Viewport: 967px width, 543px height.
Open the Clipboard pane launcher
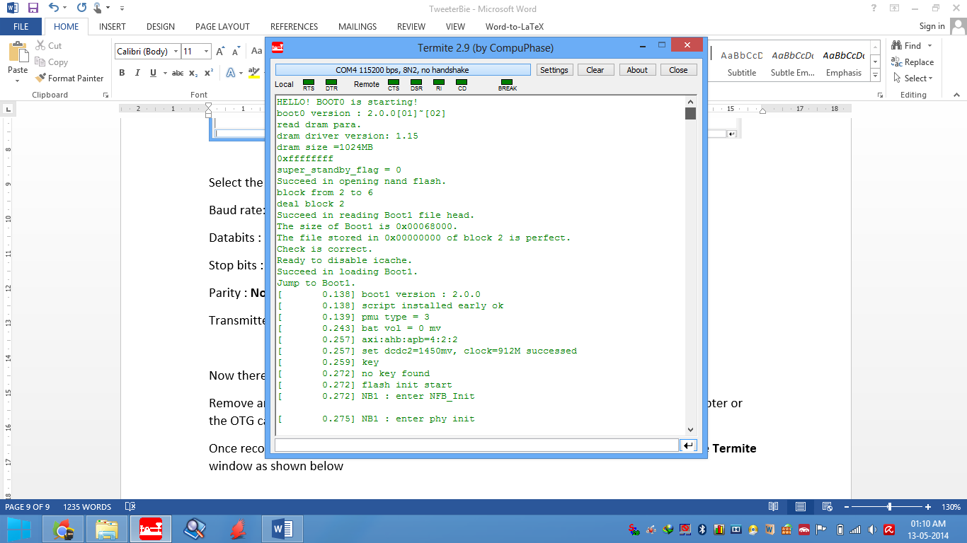(x=106, y=95)
